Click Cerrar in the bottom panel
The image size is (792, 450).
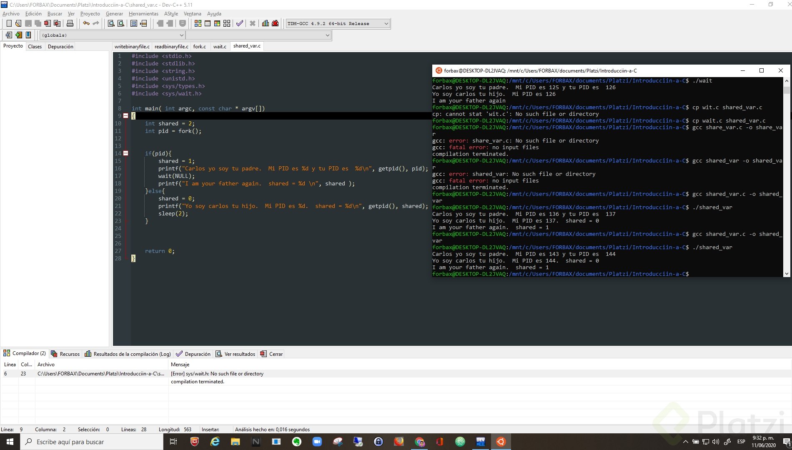point(272,354)
